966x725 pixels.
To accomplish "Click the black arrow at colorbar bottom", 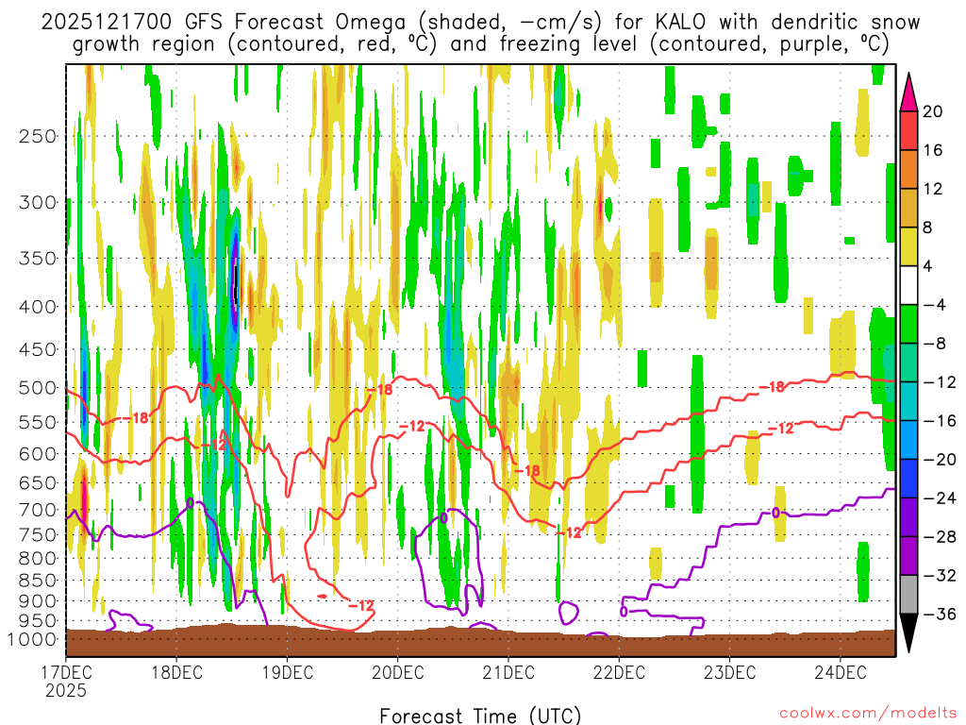I will (x=908, y=632).
